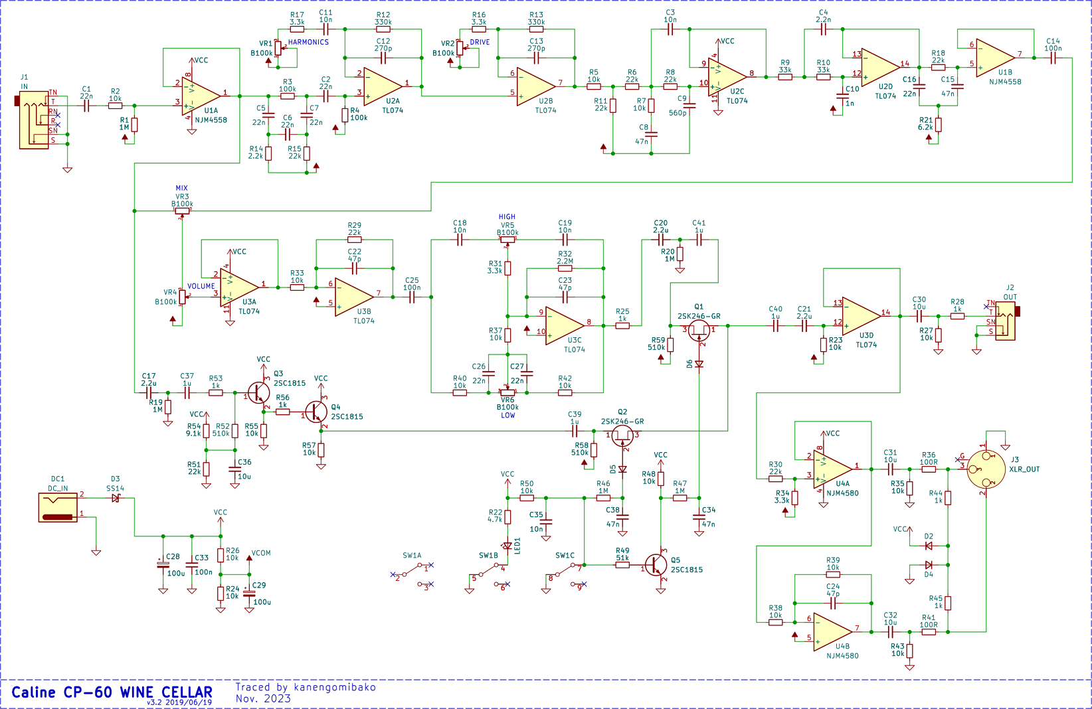Click the Q2 2SK246-GR JFET symbol

pyautogui.click(x=622, y=435)
